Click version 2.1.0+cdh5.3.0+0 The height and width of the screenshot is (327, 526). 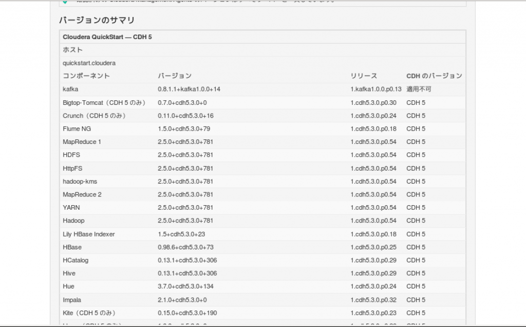[182, 300]
